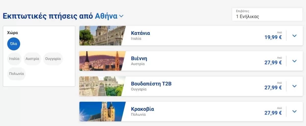The width and height of the screenshot is (306, 126).
Task: Expand the Βιέννη flight chevron
Action: coord(295,61)
